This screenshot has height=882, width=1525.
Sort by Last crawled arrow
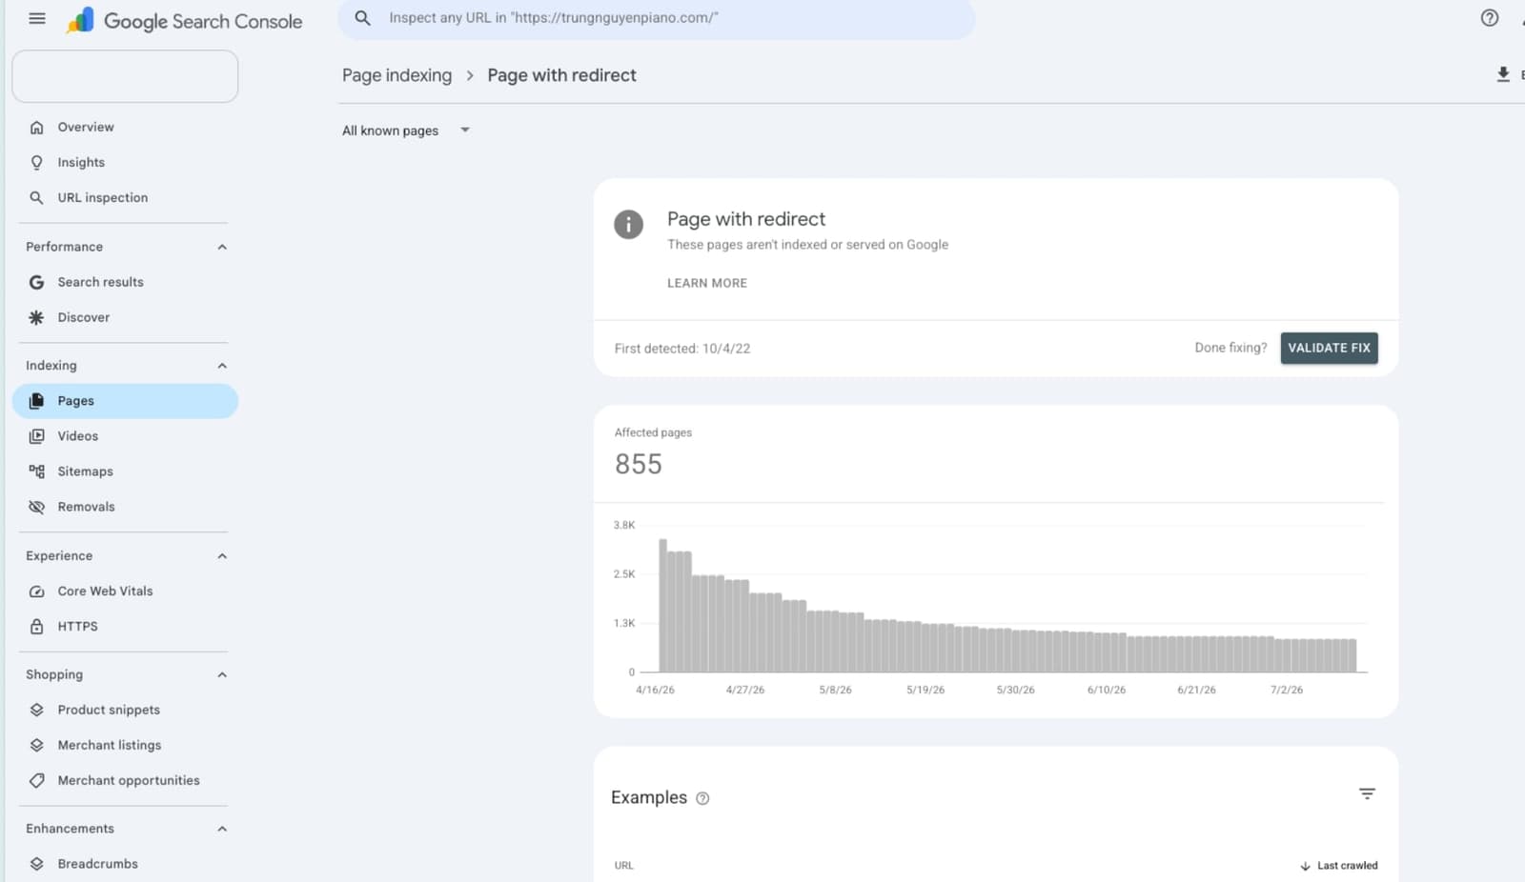pos(1305,866)
